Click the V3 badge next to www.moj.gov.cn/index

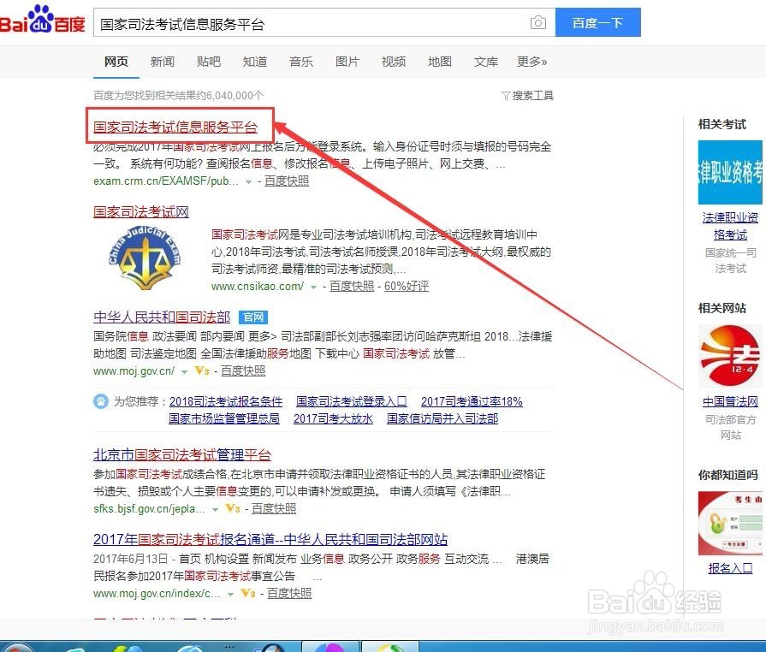248,594
